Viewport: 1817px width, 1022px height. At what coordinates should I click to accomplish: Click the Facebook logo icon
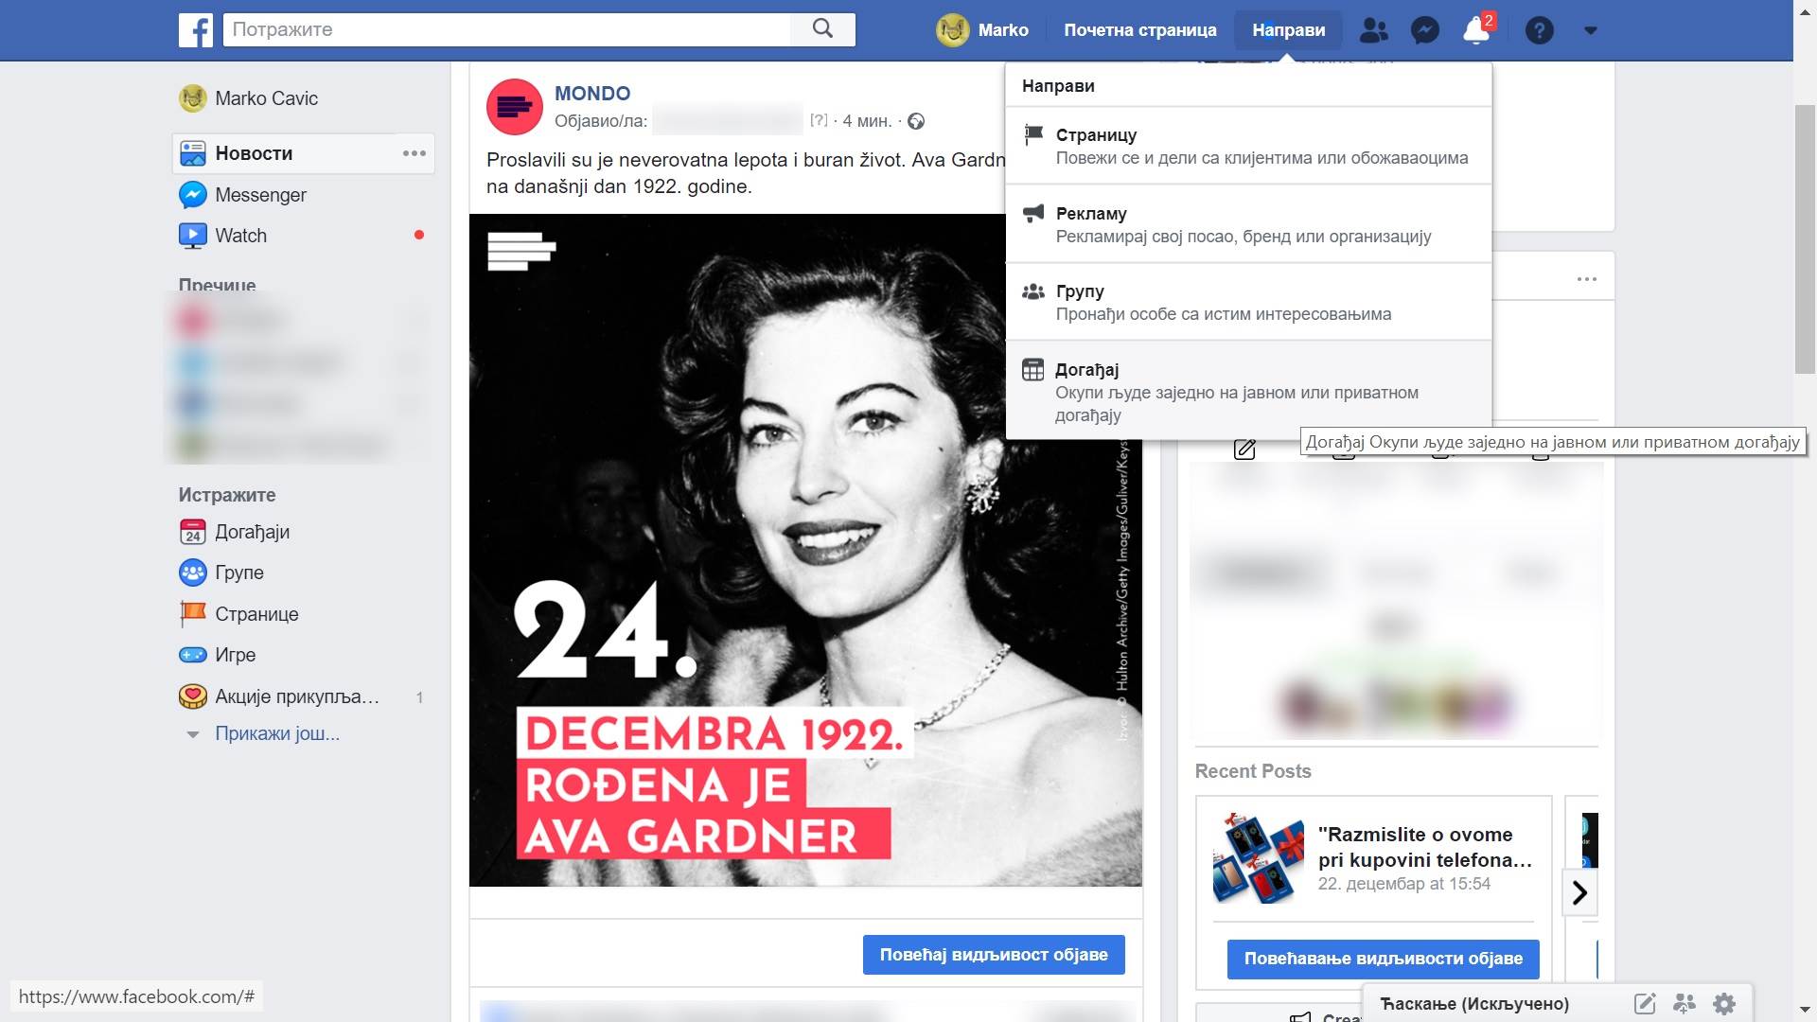pyautogui.click(x=196, y=30)
